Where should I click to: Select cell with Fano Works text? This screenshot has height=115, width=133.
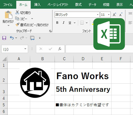83,76
